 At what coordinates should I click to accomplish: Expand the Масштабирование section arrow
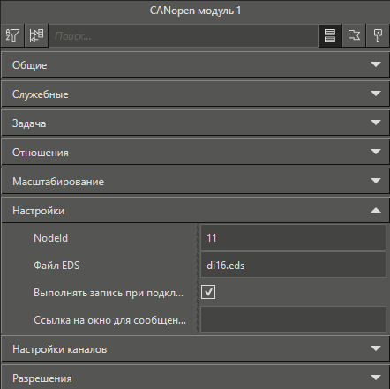(376, 181)
